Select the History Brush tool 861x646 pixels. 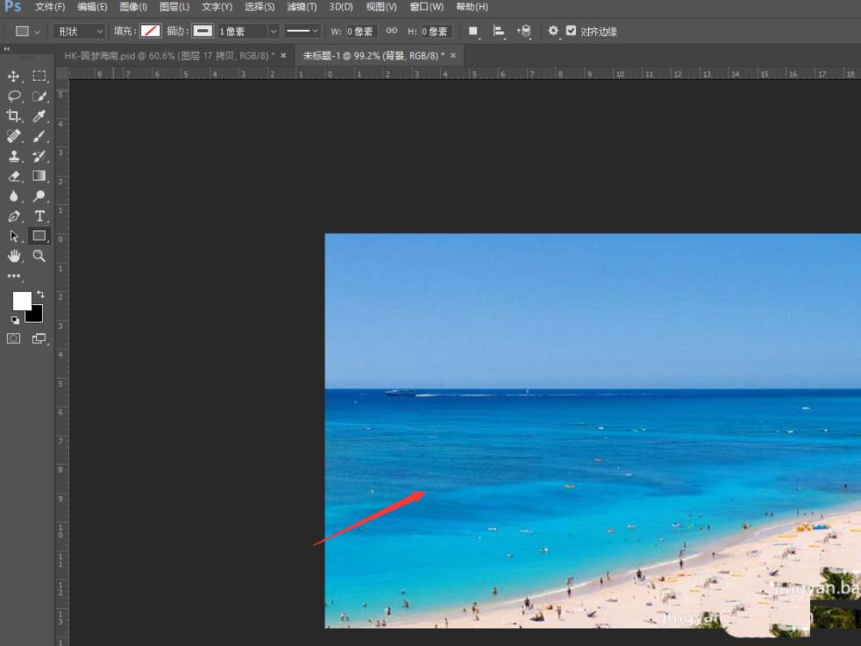tap(39, 156)
